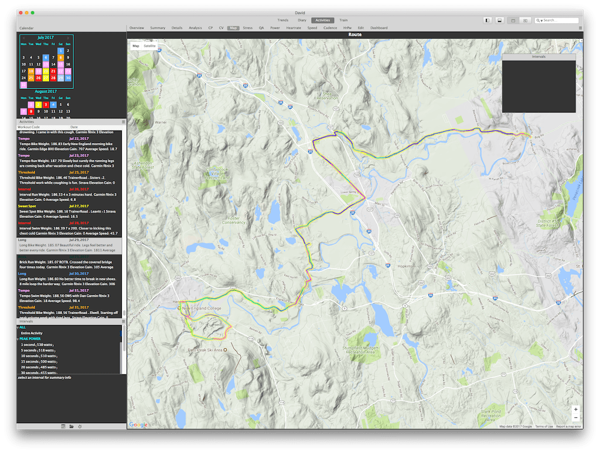The width and height of the screenshot is (600, 453).
Task: Toggle the left sidebar visibility icon
Action: point(487,21)
